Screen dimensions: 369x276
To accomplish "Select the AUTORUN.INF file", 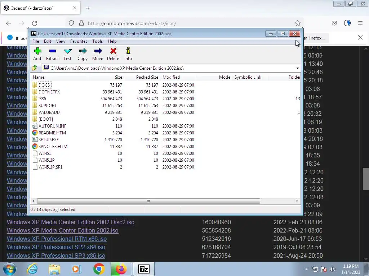I will pyautogui.click(x=52, y=126).
